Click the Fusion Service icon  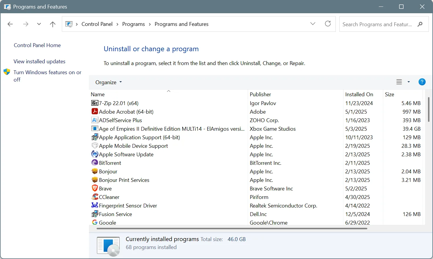pyautogui.click(x=95, y=214)
